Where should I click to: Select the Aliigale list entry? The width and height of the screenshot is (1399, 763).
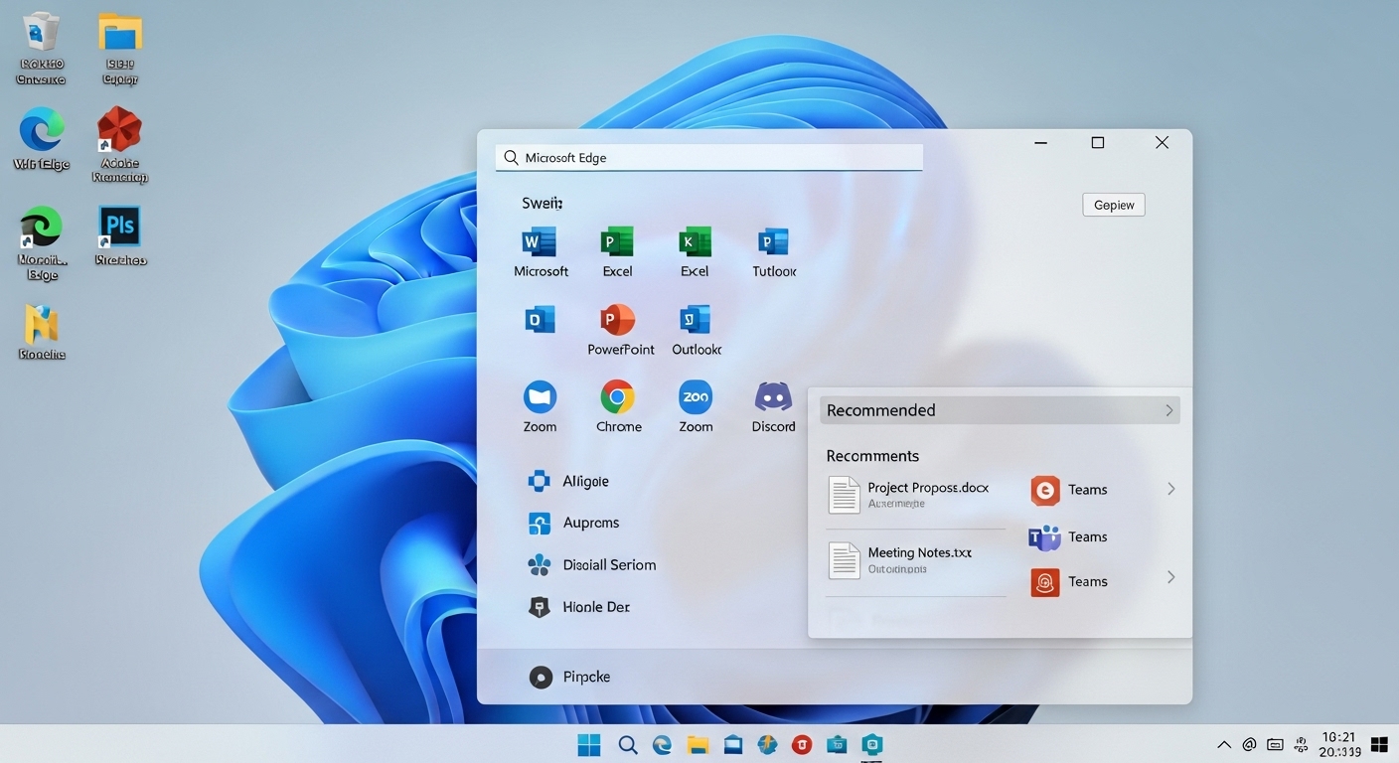click(x=568, y=481)
